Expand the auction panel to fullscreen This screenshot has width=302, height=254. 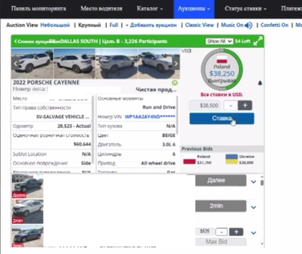click(258, 41)
